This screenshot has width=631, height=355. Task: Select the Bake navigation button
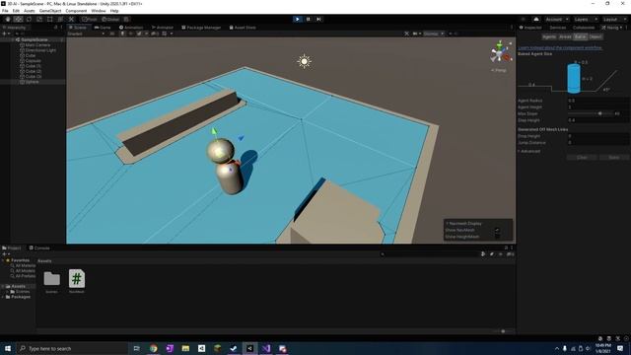click(581, 36)
